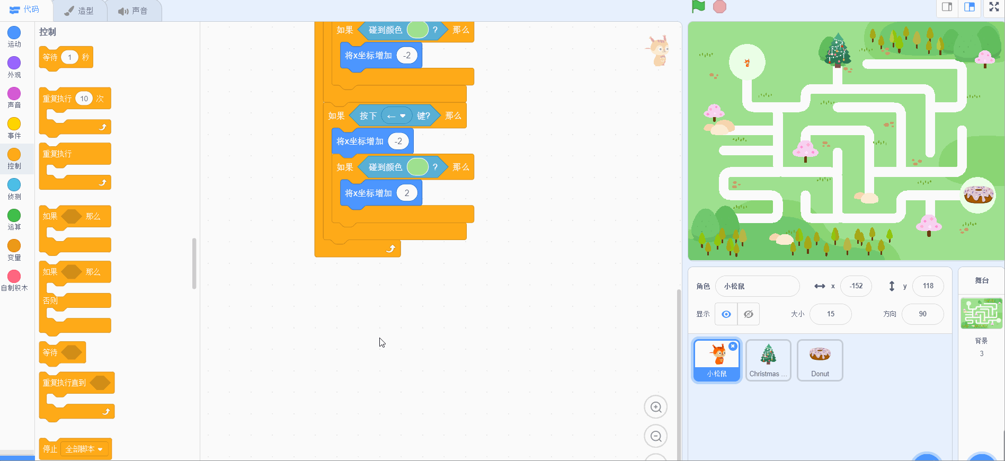Open the 全部脚本 dropdown in 停止 block
The height and width of the screenshot is (461, 1005).
pyautogui.click(x=84, y=449)
